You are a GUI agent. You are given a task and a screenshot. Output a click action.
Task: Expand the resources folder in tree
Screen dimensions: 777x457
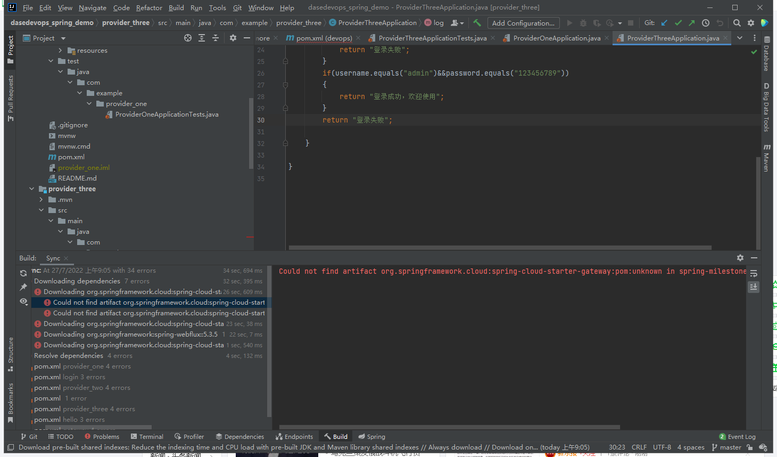[x=60, y=51]
